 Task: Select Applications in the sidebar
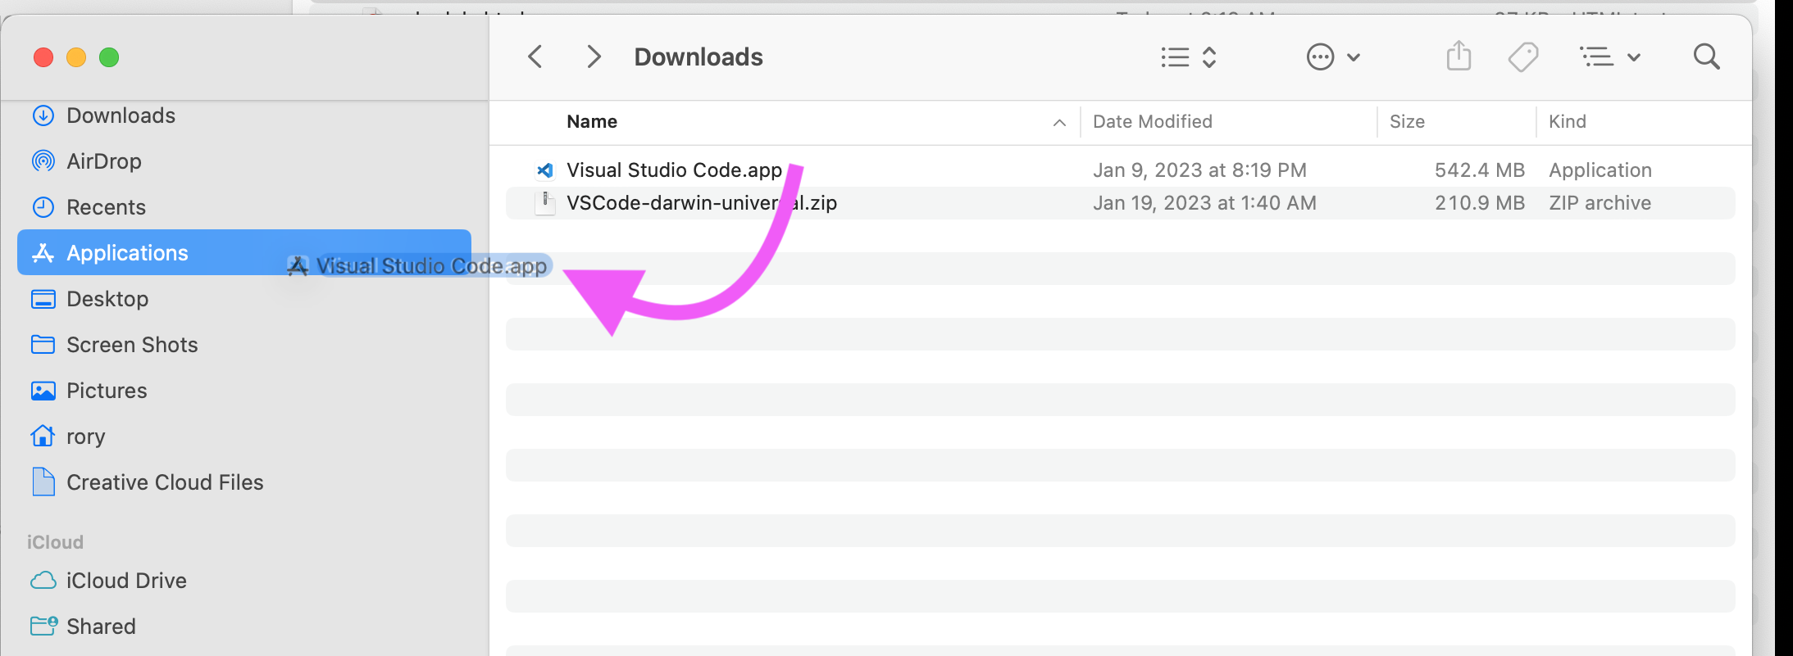[127, 253]
